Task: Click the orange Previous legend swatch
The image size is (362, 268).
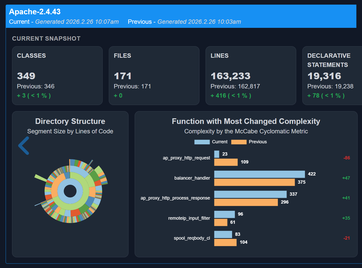Action: pos(239,142)
